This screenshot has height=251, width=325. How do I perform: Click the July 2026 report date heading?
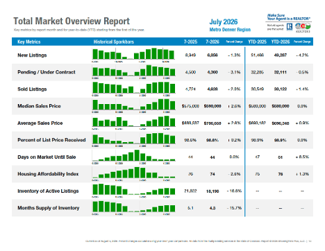point(224,21)
